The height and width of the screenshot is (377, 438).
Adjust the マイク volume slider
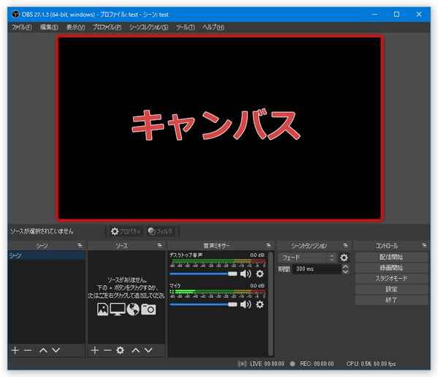click(203, 305)
